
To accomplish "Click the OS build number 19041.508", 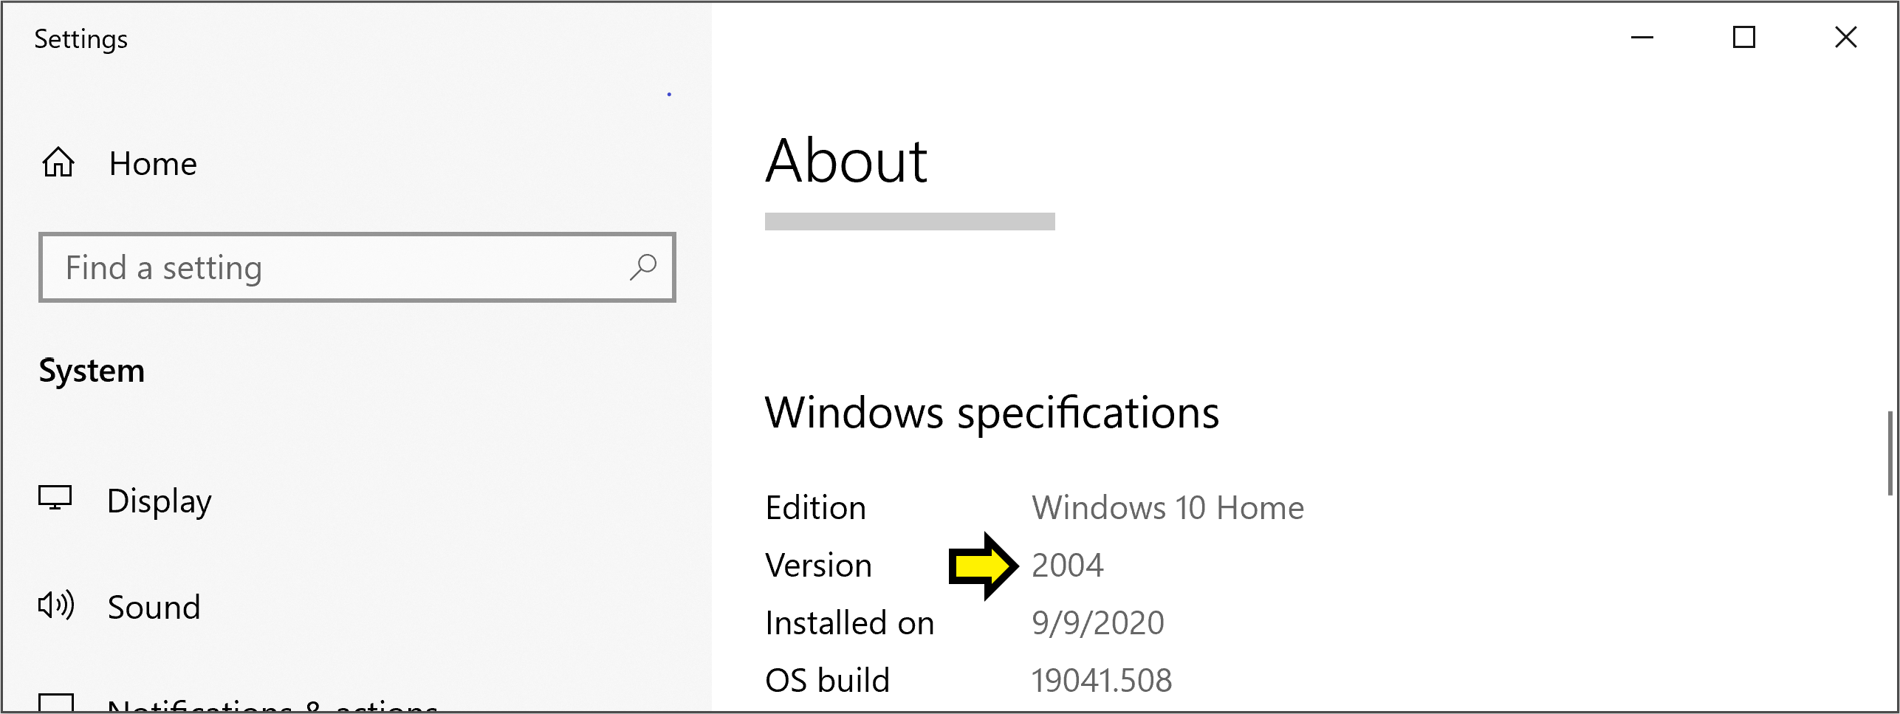I will 1100,679.
